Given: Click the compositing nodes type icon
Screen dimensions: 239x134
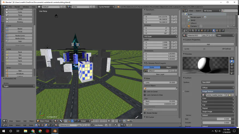Looking at the screenshot, I should [x=39, y=125].
